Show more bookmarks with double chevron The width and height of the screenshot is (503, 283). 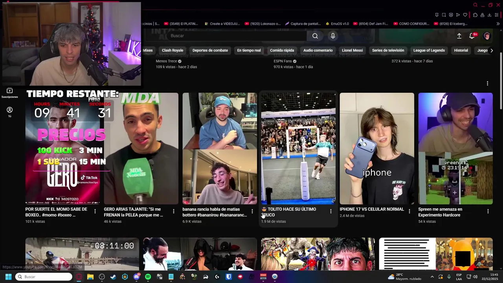click(x=498, y=24)
